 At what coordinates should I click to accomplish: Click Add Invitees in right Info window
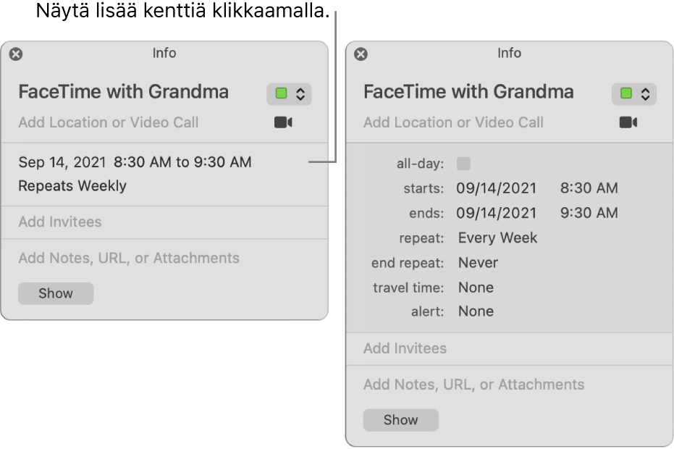[405, 348]
